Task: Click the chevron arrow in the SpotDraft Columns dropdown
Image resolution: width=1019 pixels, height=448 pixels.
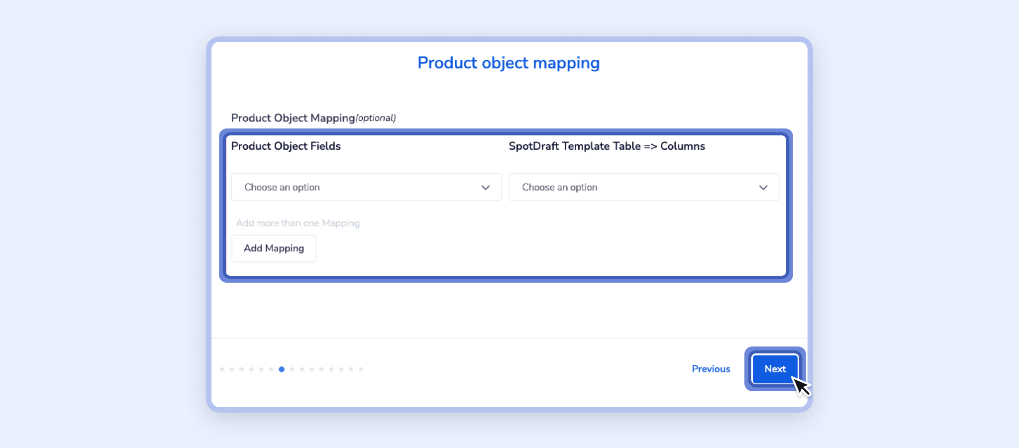Action: pos(763,188)
